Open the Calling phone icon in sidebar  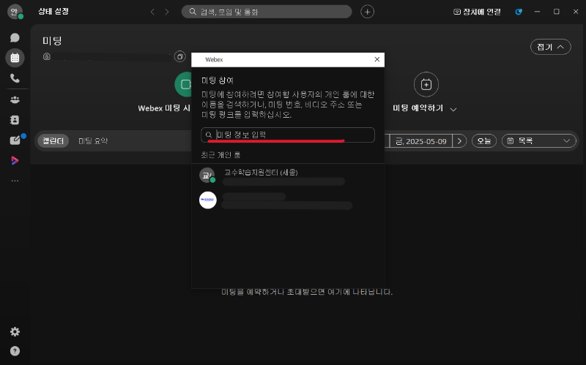point(15,78)
